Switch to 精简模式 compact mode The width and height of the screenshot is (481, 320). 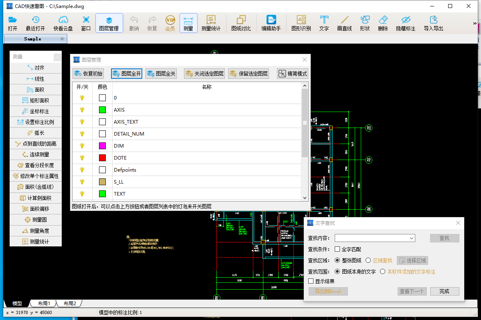pyautogui.click(x=293, y=74)
